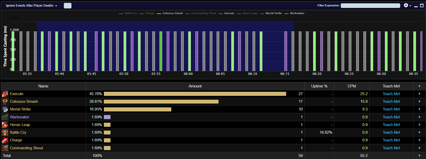Sort table by CPM column header

(x=351, y=86)
